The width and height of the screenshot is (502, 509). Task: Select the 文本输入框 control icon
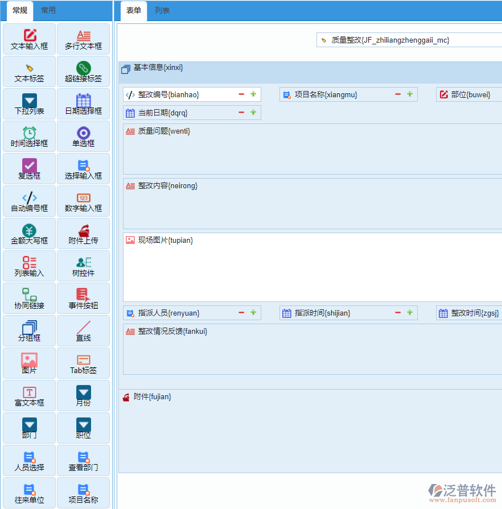click(29, 39)
